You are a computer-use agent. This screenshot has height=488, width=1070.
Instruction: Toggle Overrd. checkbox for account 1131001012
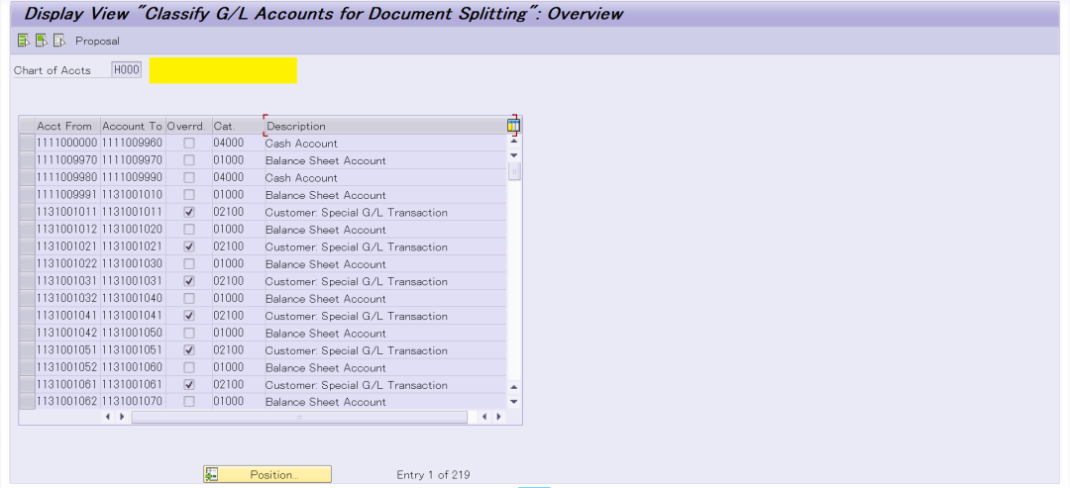click(189, 229)
